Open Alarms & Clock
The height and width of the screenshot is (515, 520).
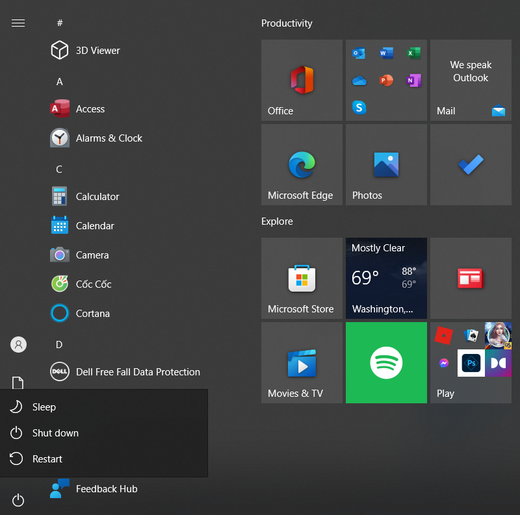click(x=126, y=138)
